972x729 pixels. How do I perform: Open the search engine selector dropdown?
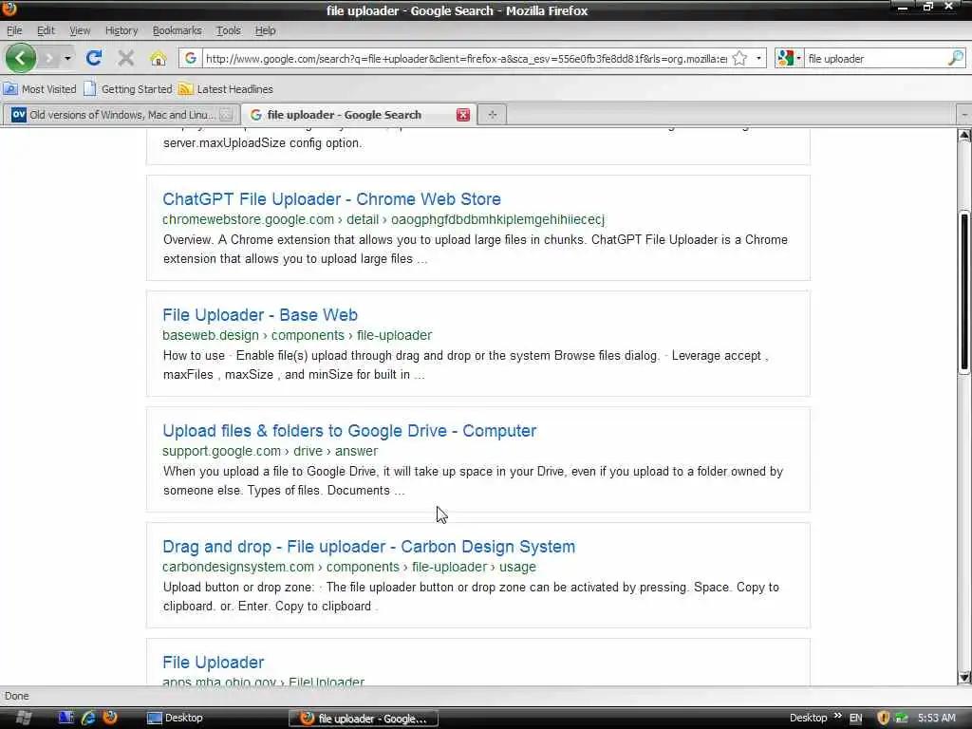tap(790, 58)
